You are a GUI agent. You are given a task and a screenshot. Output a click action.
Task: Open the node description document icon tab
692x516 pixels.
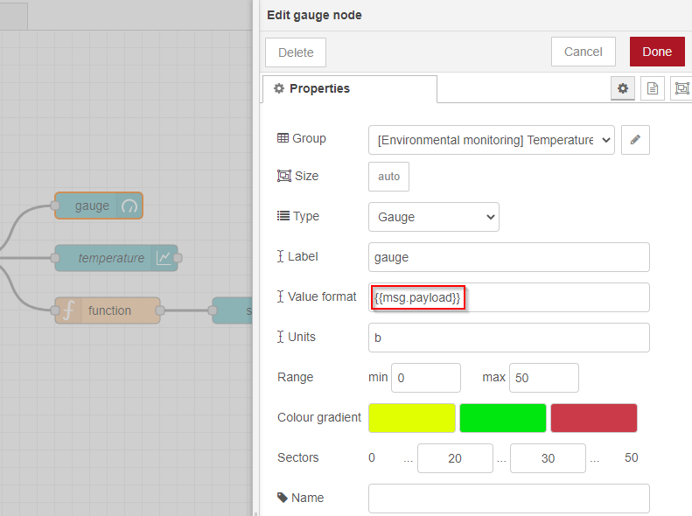[653, 88]
